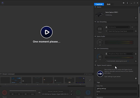This screenshot has width=140, height=98.
Task: Click the timeline scrubber slider
Action: pos(23,91)
